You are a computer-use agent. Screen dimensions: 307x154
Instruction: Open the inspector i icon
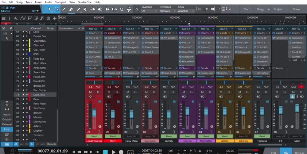(10, 18)
